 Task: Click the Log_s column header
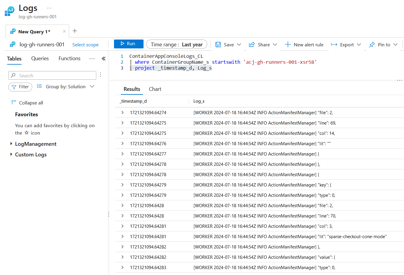(199, 101)
